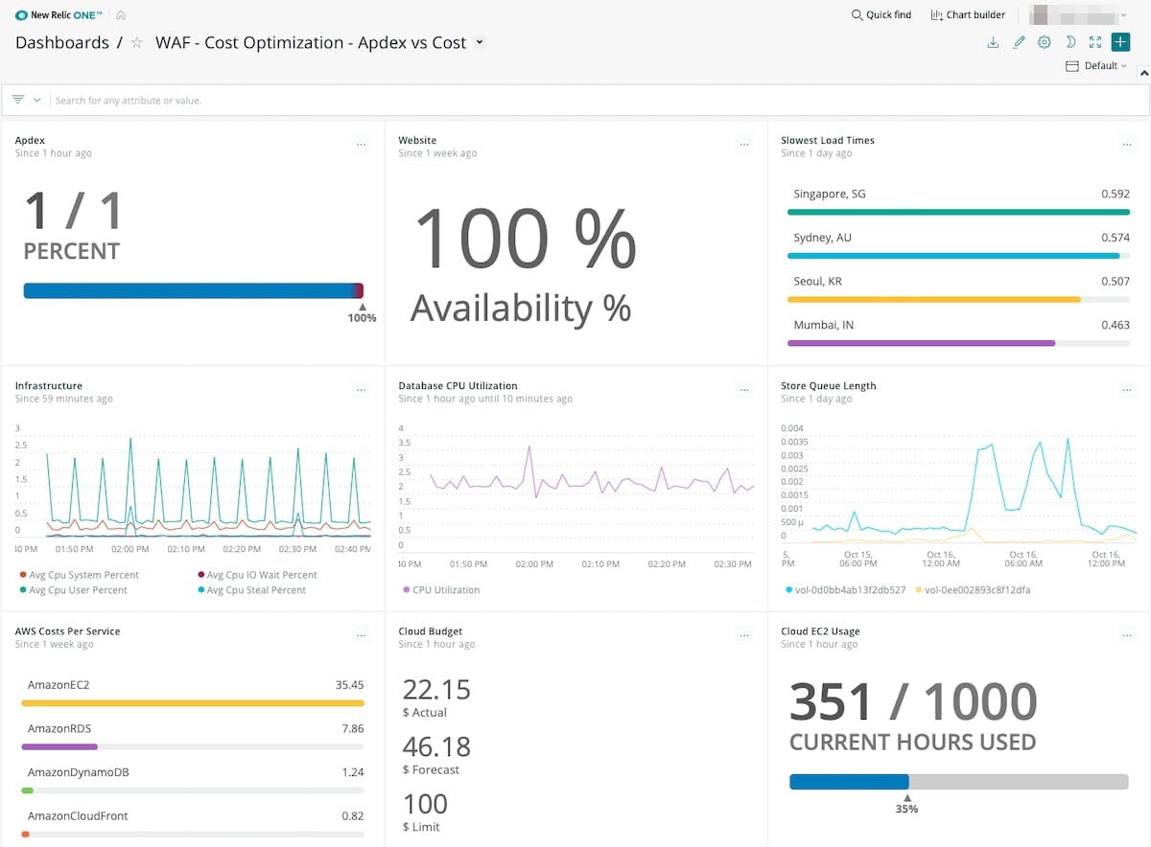Open Quick find search
This screenshot has height=847, width=1151.
pyautogui.click(x=881, y=14)
